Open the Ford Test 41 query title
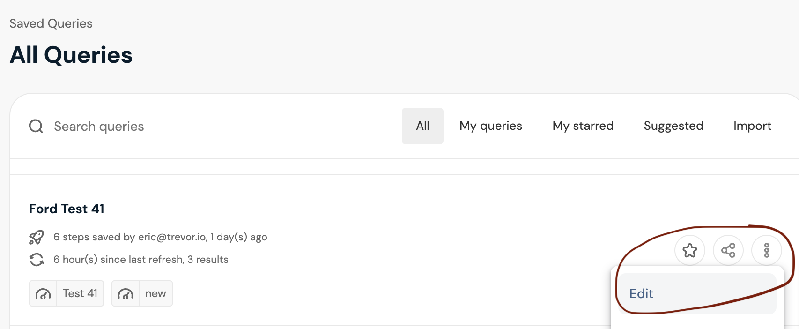The height and width of the screenshot is (329, 799). click(67, 209)
